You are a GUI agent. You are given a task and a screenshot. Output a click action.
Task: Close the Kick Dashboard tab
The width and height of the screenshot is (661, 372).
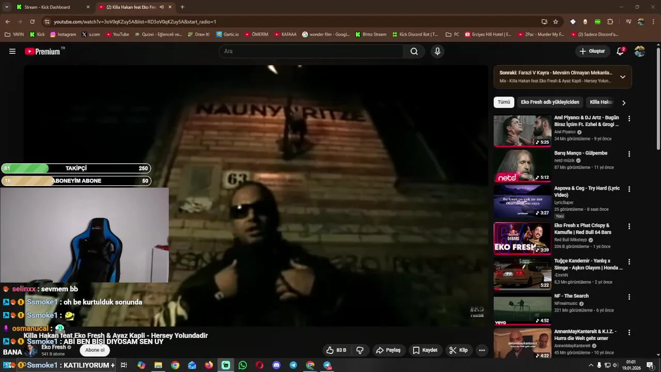(88, 7)
